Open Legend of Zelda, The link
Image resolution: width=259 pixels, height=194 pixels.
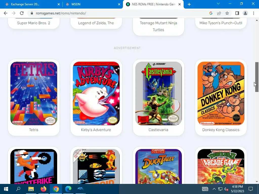pos(96,23)
